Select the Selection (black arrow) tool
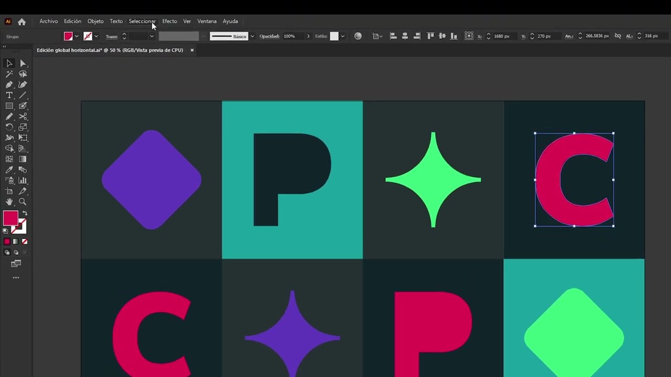Viewport: 671px width, 377px height. pos(9,63)
